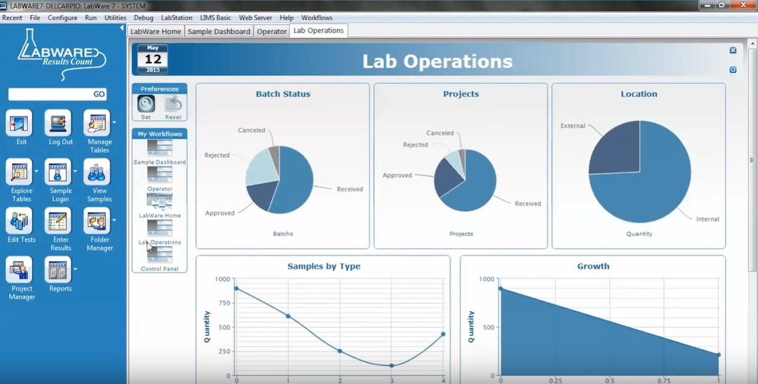Open the Reports icon
The height and width of the screenshot is (384, 758).
[58, 269]
